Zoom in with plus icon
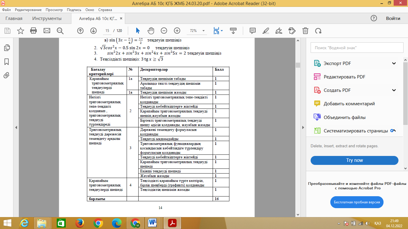 177,31
